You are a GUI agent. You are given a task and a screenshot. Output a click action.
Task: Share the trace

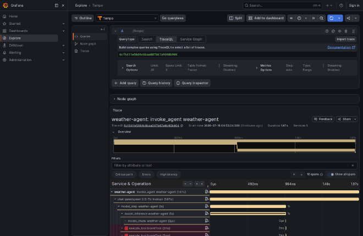[x=344, y=119]
